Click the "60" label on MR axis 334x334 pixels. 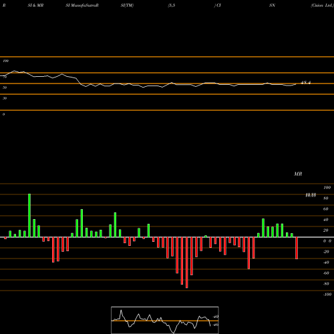coord(326,209)
